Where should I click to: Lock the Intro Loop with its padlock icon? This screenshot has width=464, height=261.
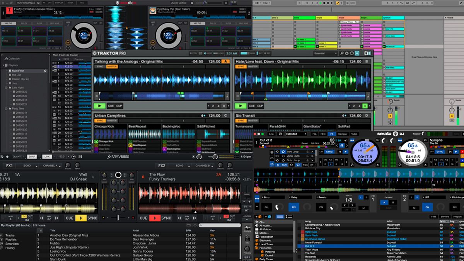click(307, 152)
